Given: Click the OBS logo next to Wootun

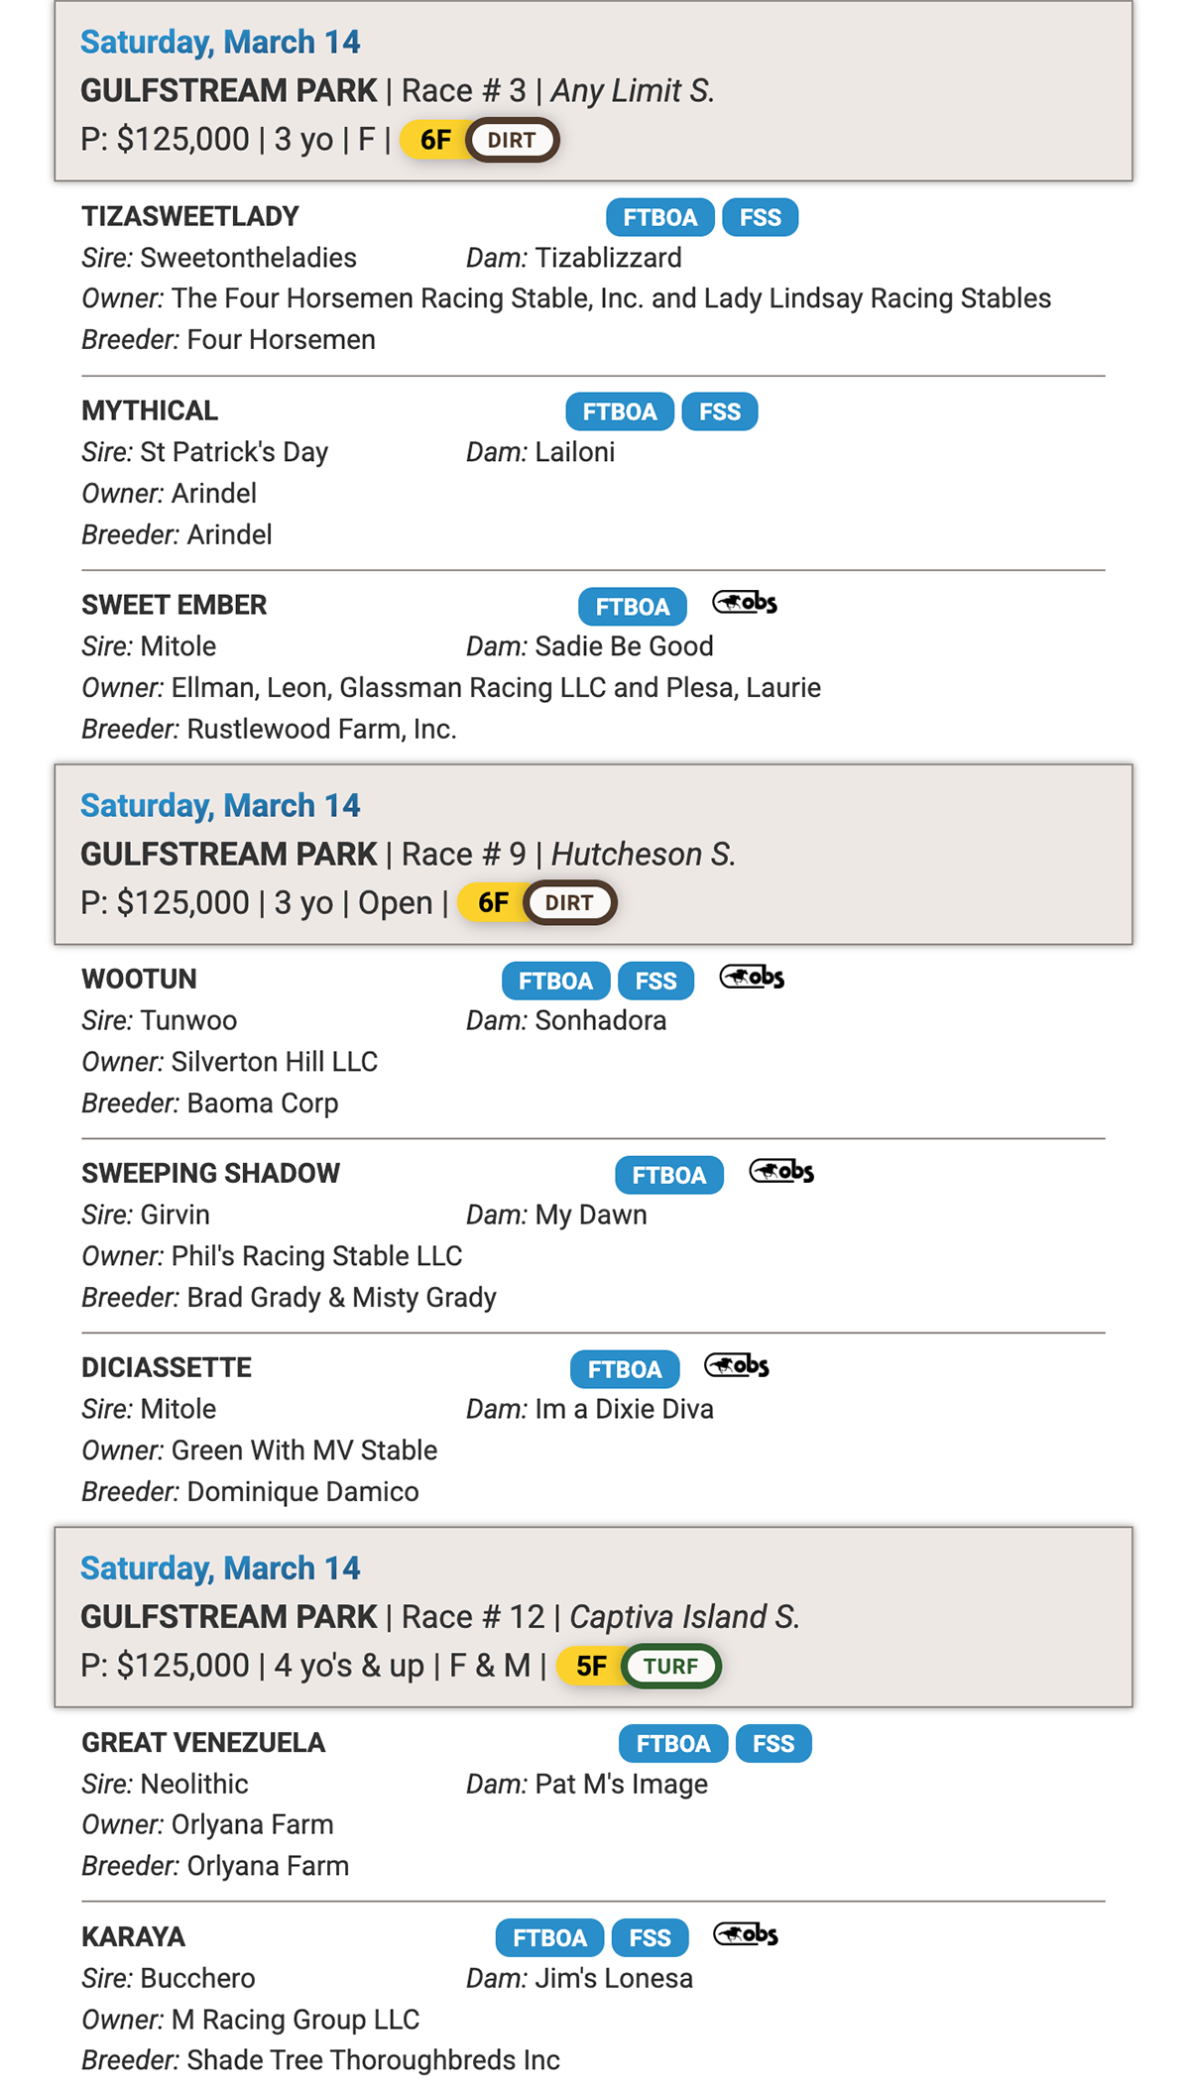Looking at the screenshot, I should [752, 977].
